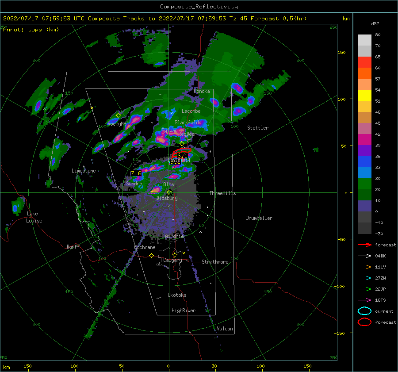Click the Lake Louise label
398x372 pixels.
(34, 217)
